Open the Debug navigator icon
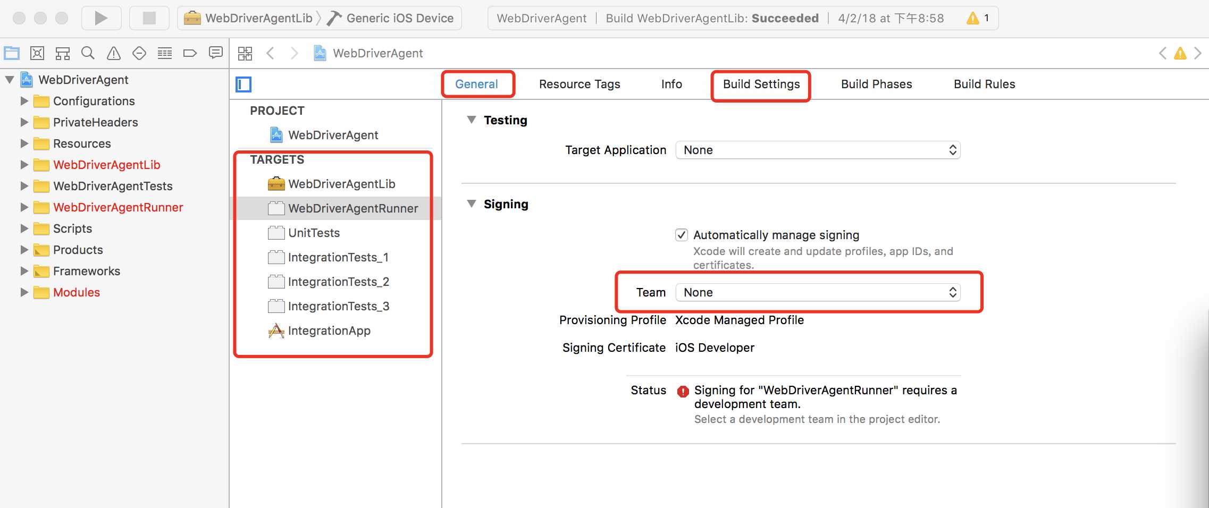 point(165,53)
